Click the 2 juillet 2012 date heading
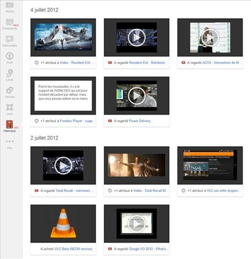The image size is (251, 259). 44,138
